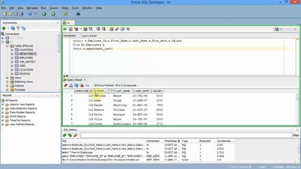The height and width of the screenshot is (169, 301).
Task: Click the Clear eraser icon in worksheet toolbar
Action: pos(117,29)
